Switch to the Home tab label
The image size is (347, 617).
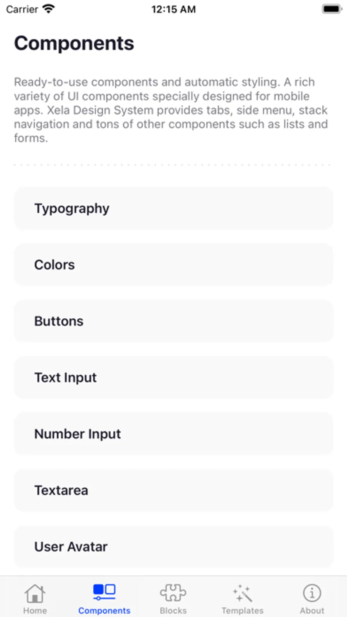tap(35, 610)
